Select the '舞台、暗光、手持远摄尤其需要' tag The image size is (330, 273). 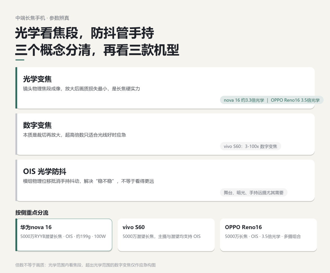tap(254, 193)
